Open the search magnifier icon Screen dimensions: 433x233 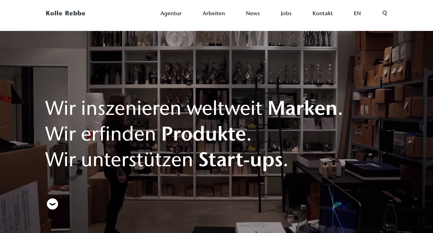click(x=384, y=13)
